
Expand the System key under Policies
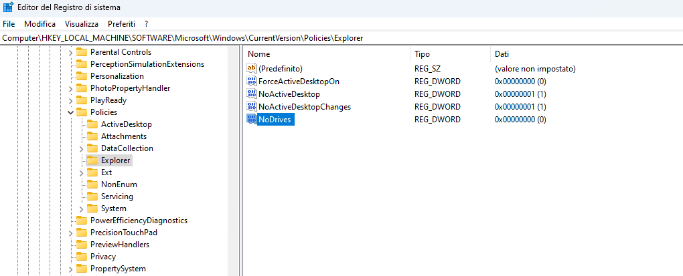tap(82, 209)
